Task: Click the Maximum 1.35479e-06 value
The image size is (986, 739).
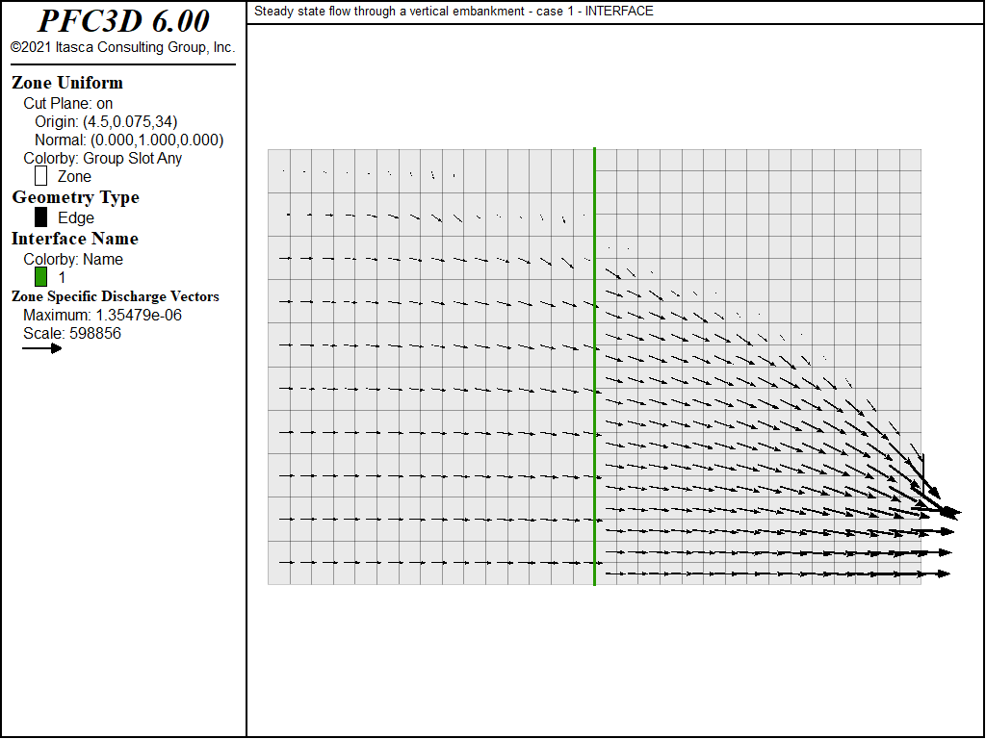Action: (102, 315)
